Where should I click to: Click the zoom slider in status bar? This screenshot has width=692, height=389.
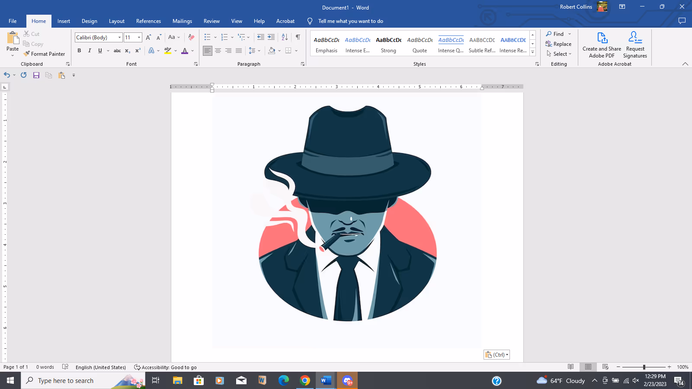tap(644, 367)
